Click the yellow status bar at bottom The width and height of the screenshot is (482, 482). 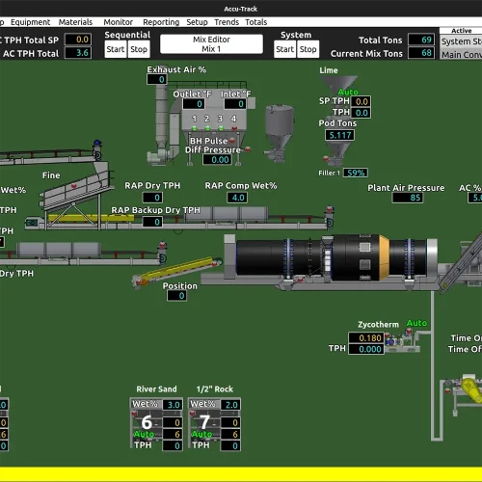click(241, 474)
